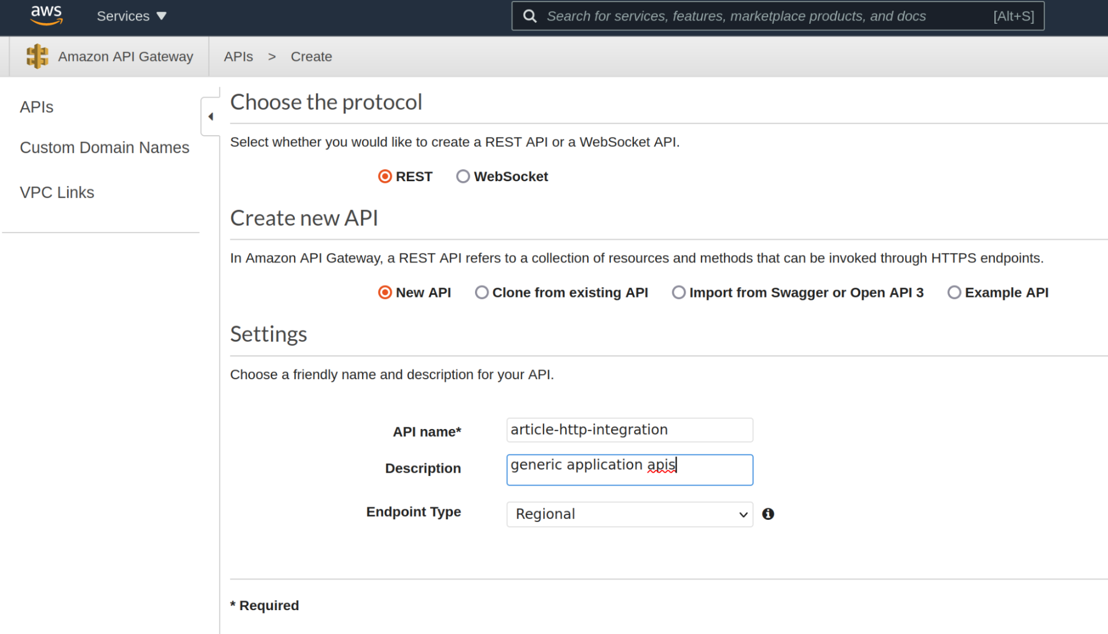Open APIs in the left sidebar

[x=37, y=107]
